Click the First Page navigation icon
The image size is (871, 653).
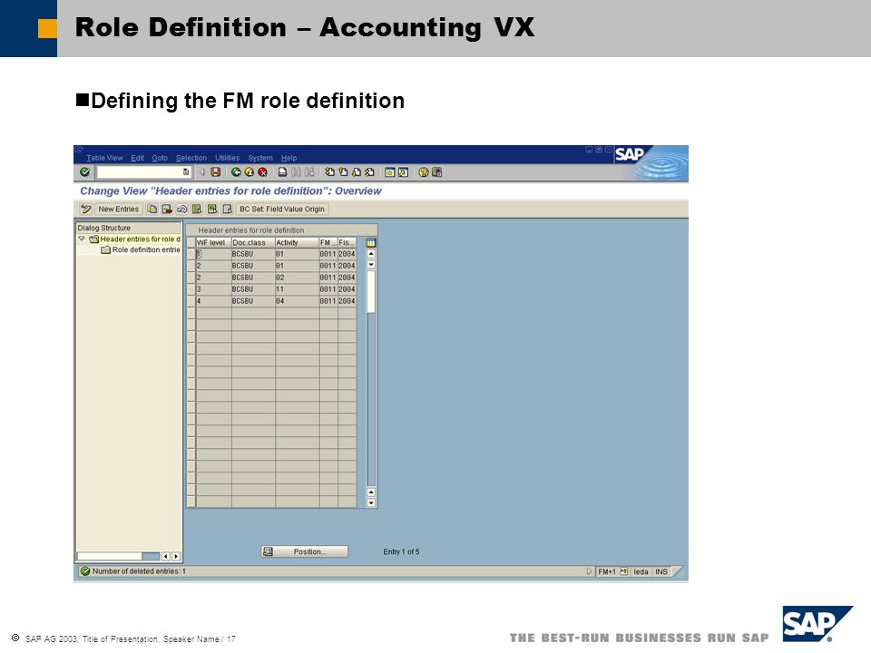coord(330,172)
